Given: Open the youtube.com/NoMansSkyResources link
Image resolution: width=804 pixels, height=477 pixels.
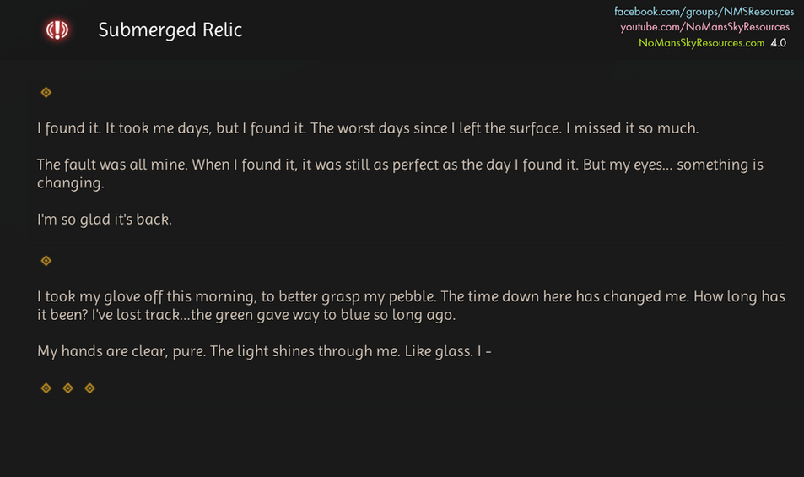Looking at the screenshot, I should tap(704, 27).
